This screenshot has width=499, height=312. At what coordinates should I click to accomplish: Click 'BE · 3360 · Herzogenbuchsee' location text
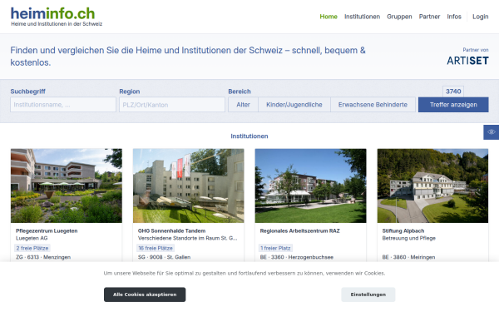tap(297, 257)
